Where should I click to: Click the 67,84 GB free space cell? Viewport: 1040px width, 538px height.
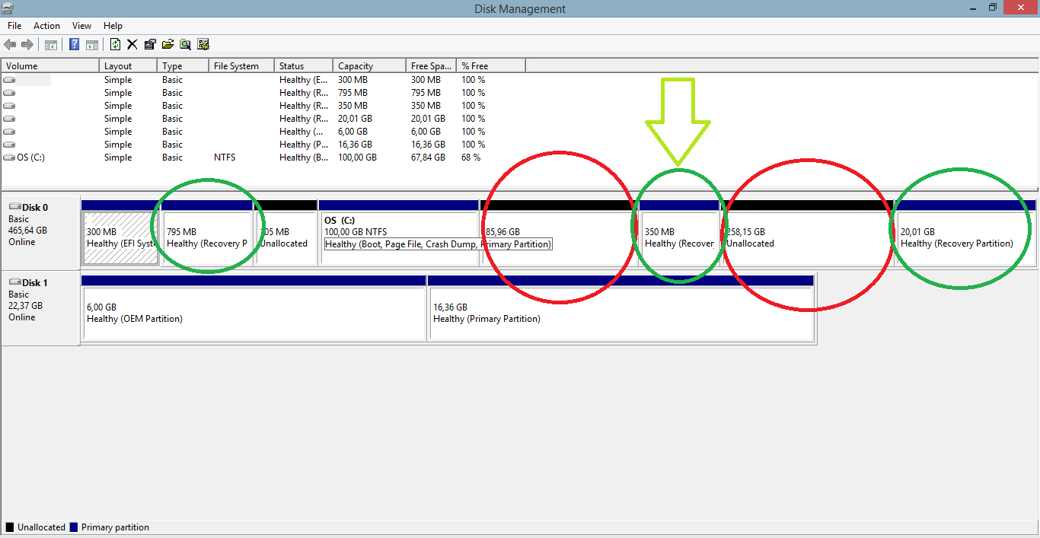(x=428, y=158)
